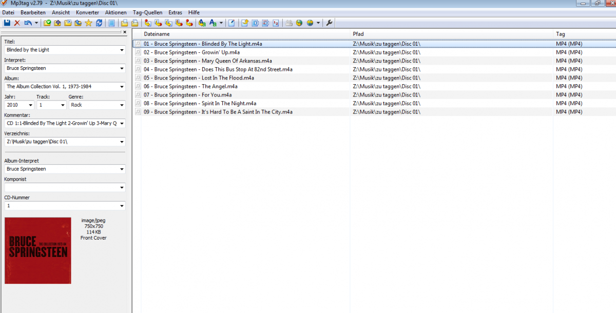Open the Datei menu
This screenshot has width=616, height=313.
coord(8,12)
